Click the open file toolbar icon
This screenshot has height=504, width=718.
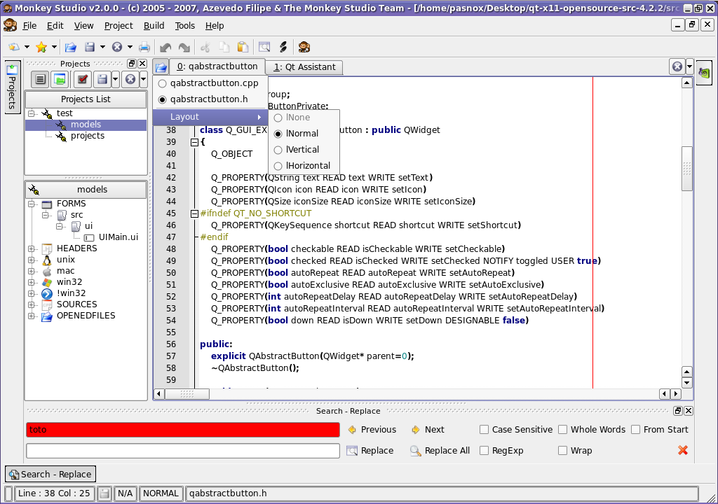pos(71,47)
